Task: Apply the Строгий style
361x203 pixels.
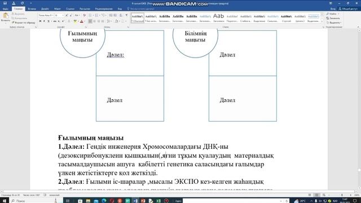Action: coord(287,18)
